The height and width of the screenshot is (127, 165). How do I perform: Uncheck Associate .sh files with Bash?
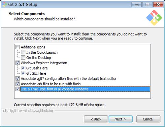pos(17,84)
